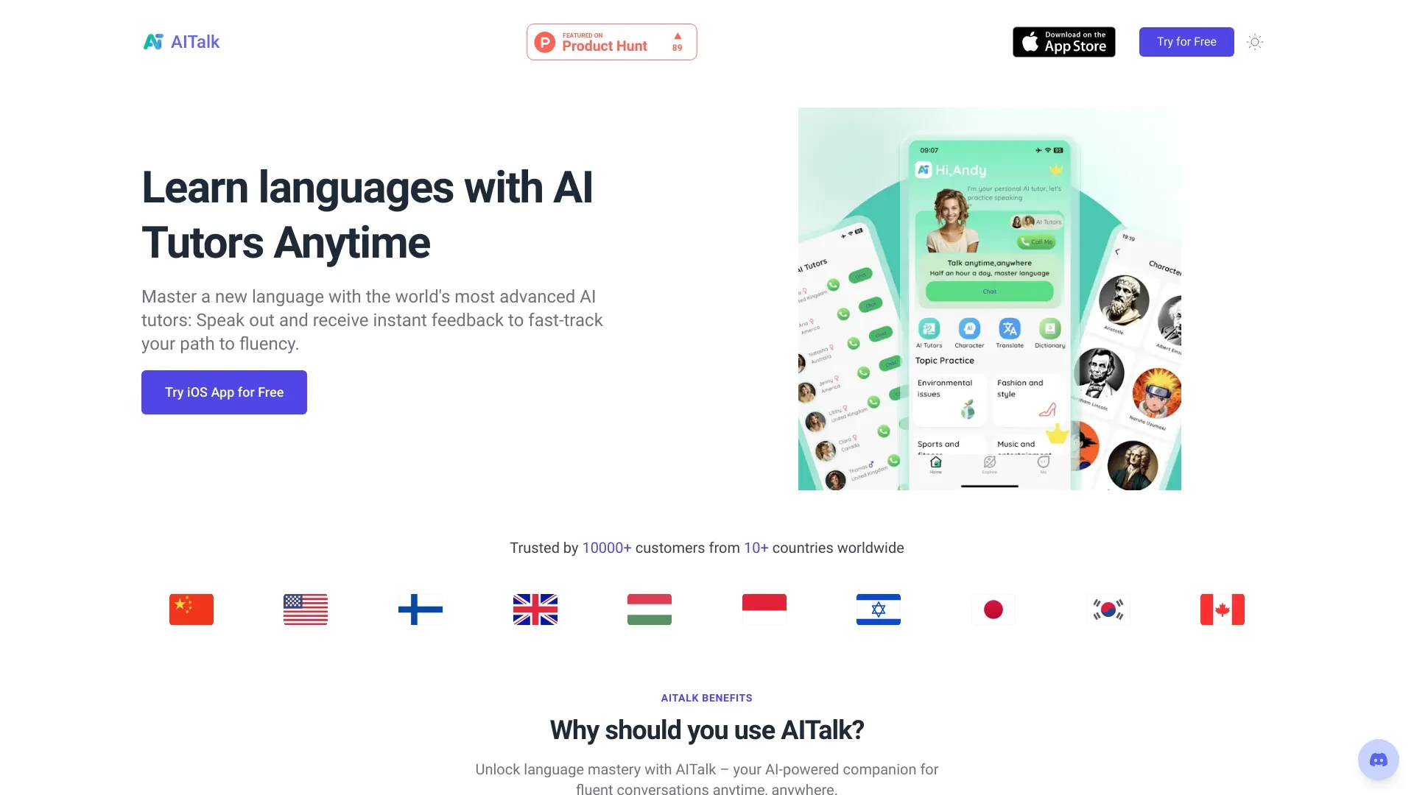This screenshot has height=795, width=1414.
Task: Click Try iOS App for Free
Action: [223, 391]
